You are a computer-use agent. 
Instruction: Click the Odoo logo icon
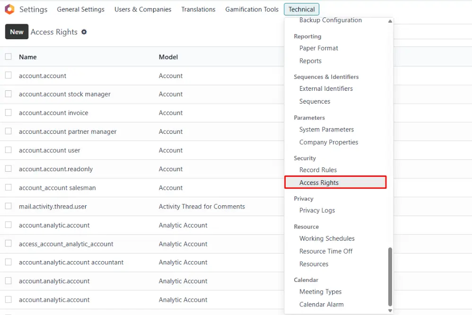9,9
